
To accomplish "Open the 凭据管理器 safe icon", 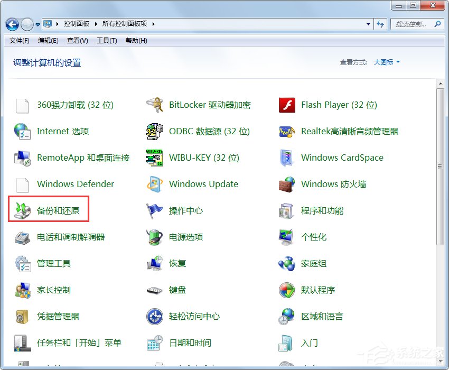I will pos(22,317).
